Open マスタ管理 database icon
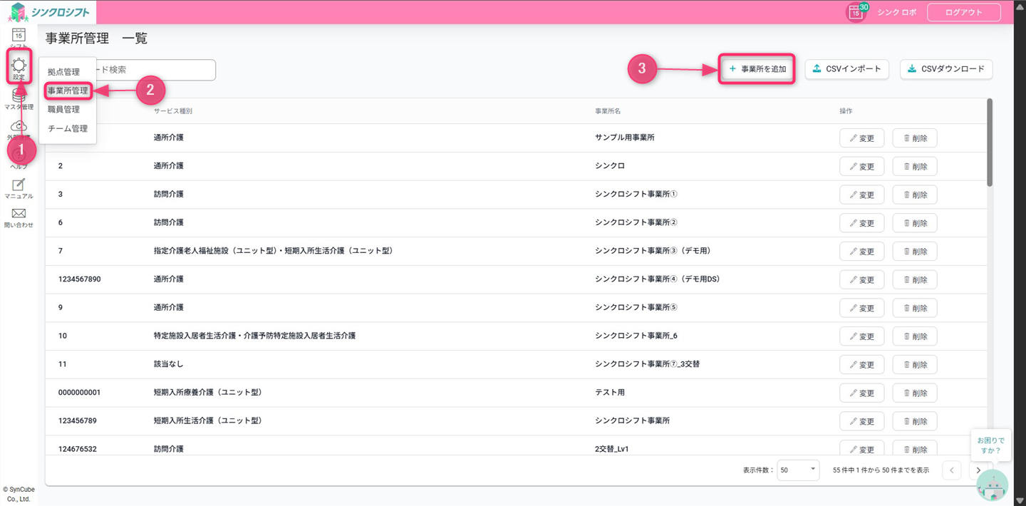 pos(19,98)
